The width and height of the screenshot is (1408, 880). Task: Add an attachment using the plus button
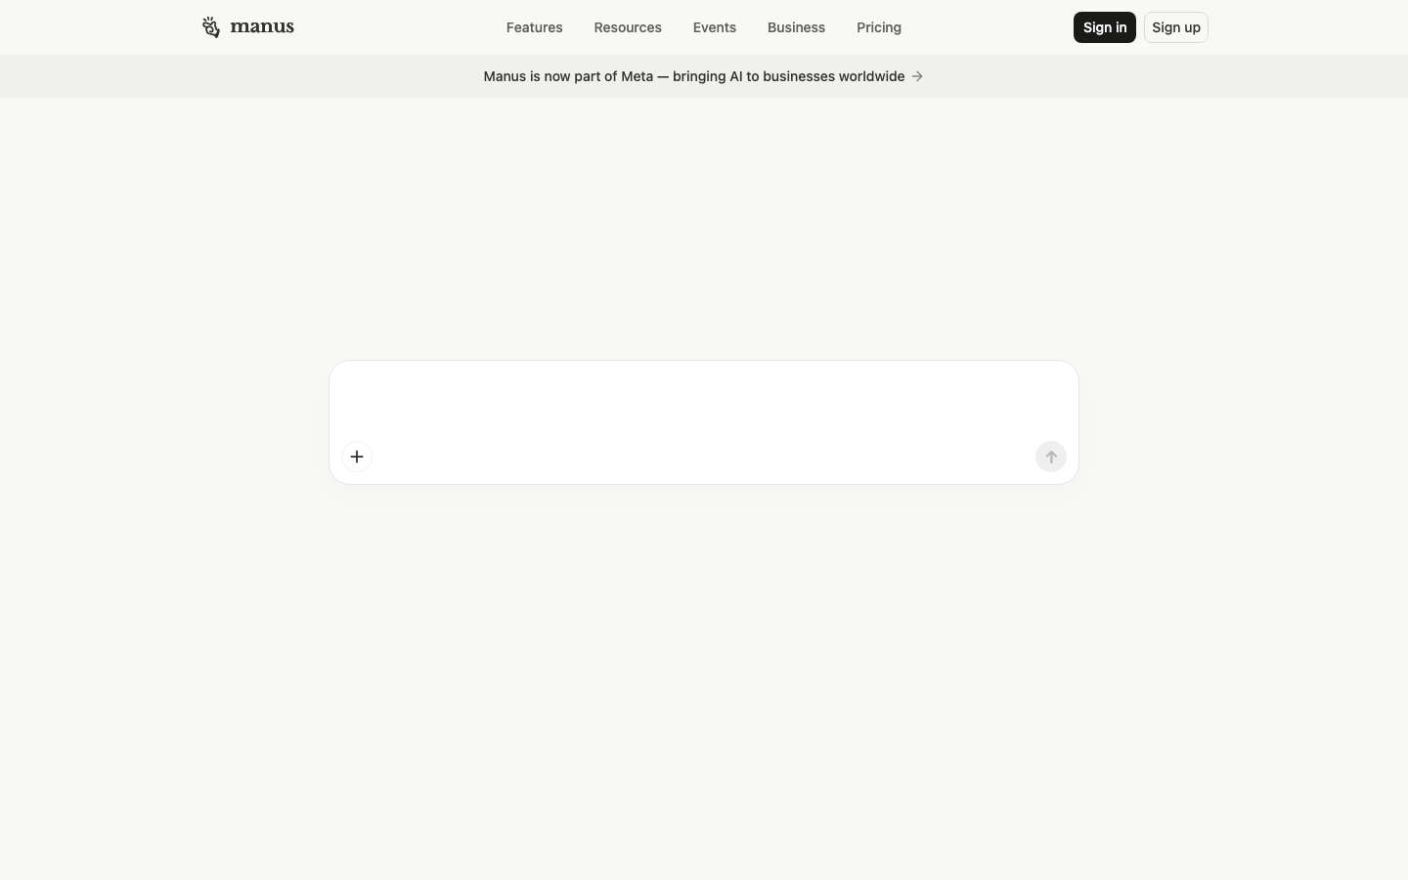[357, 457]
